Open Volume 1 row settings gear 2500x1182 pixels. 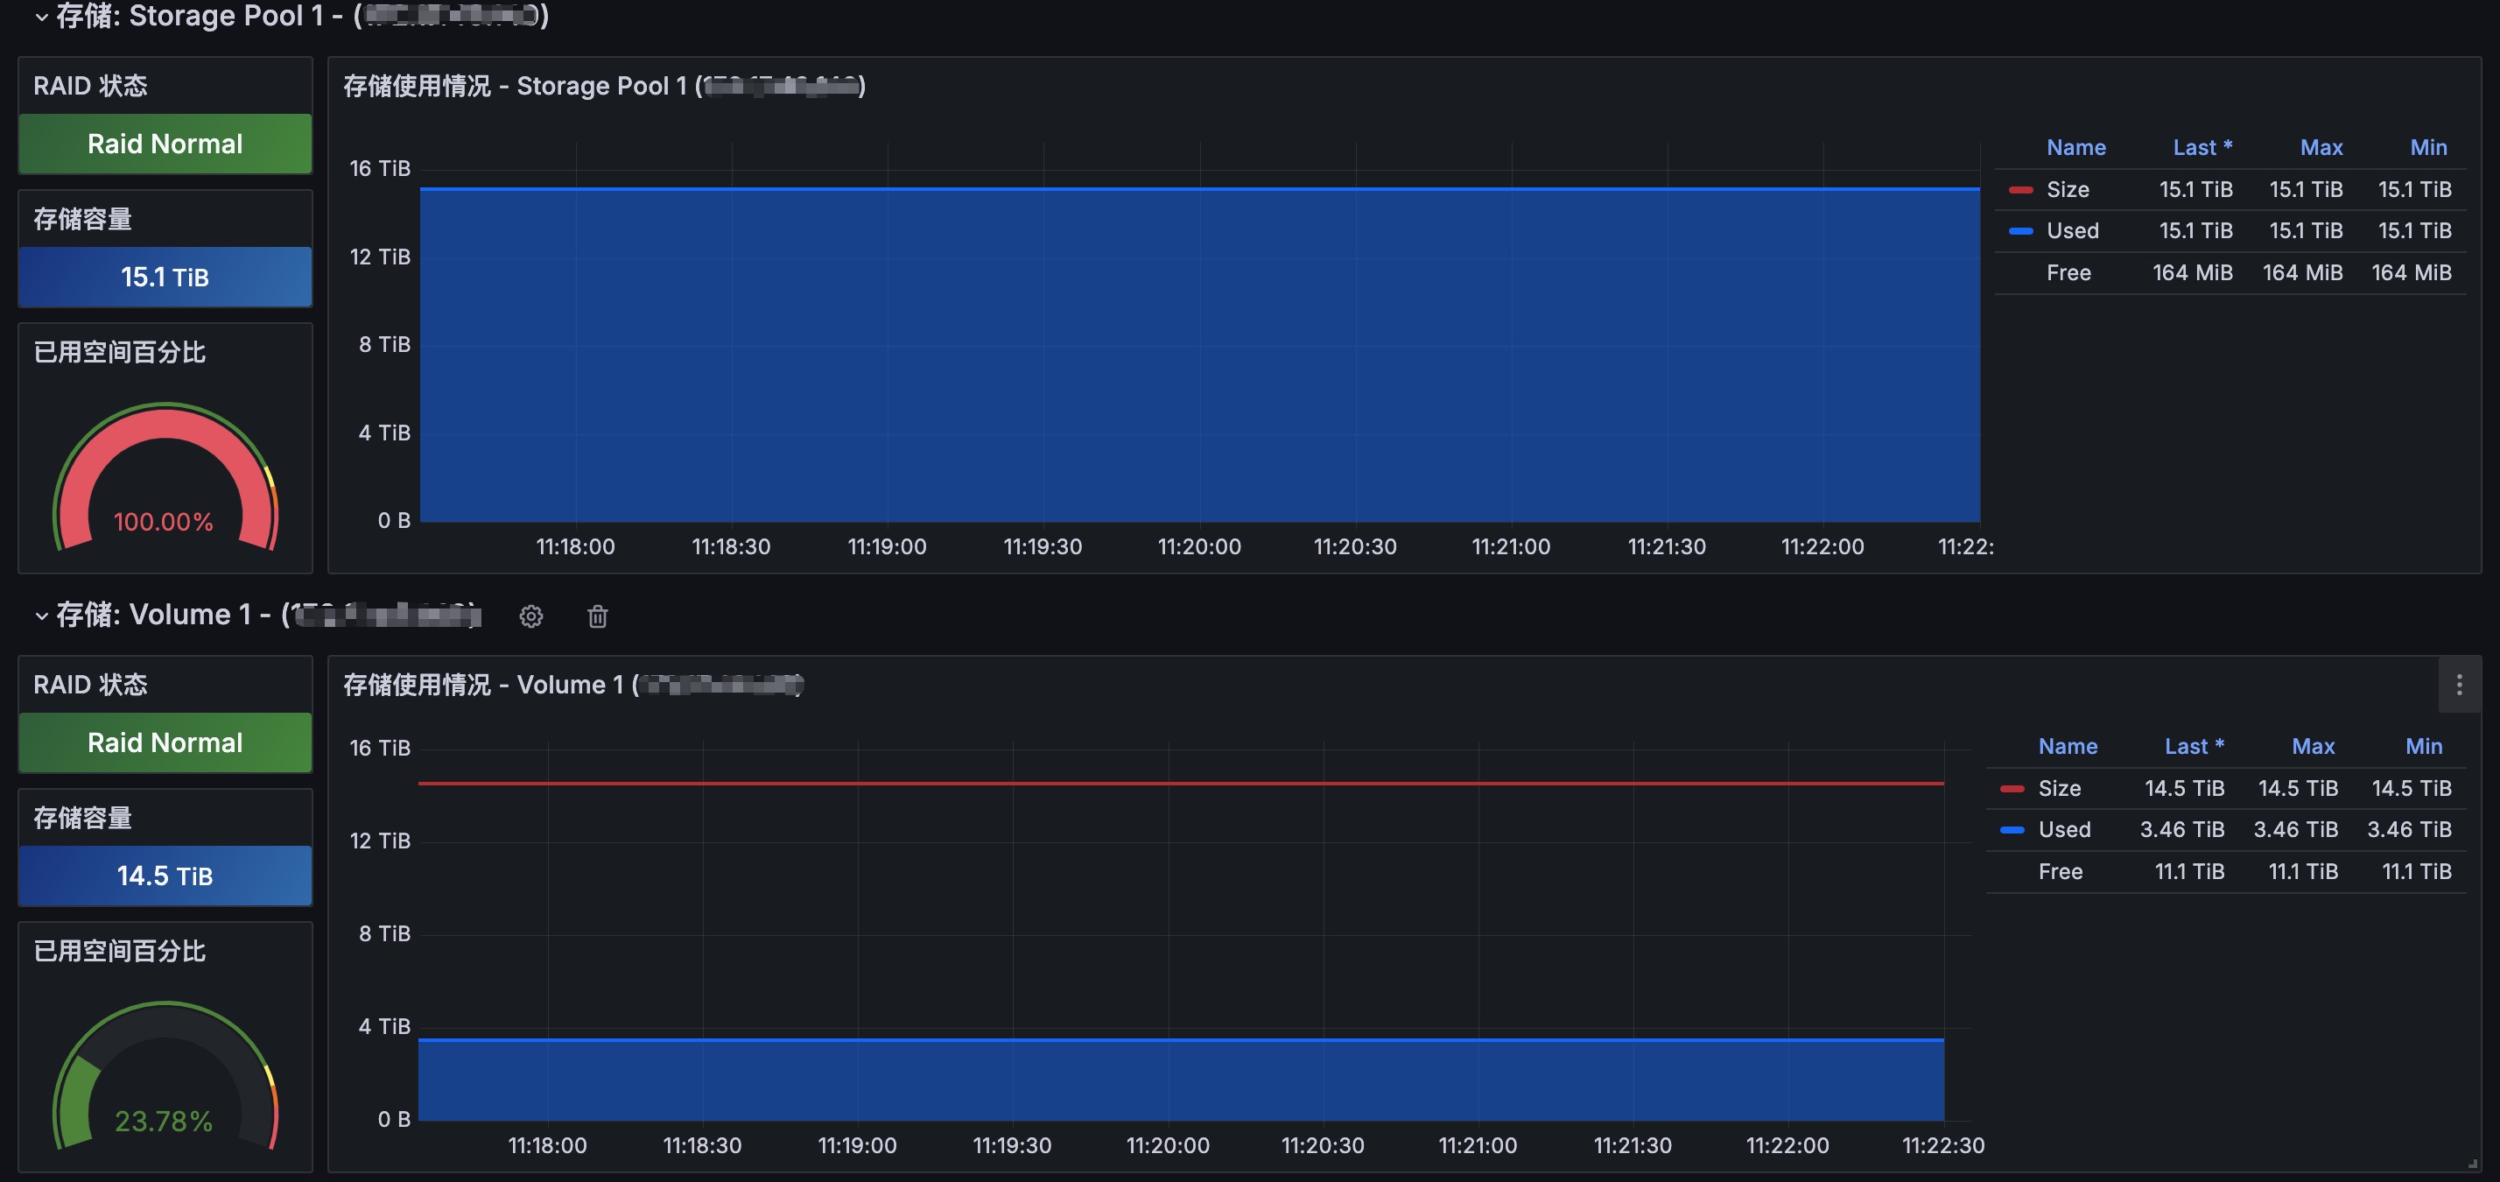click(530, 616)
